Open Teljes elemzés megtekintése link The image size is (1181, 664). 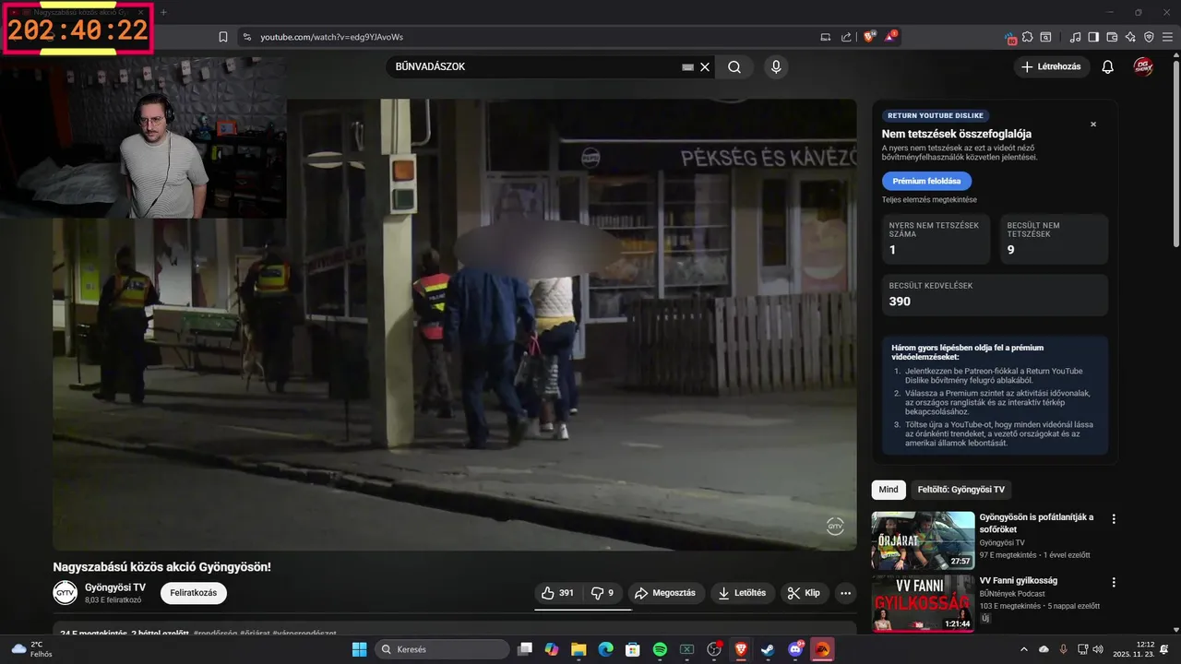[x=929, y=199]
